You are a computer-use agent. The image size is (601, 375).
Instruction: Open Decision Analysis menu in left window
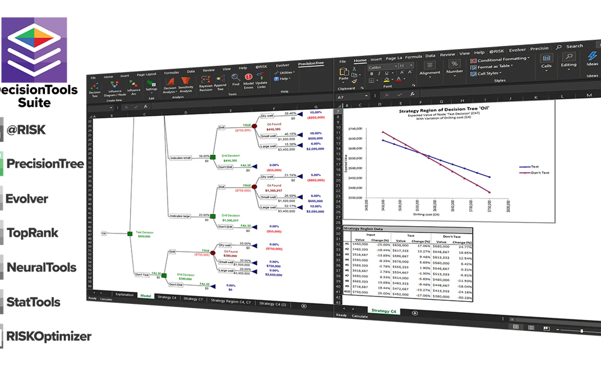tap(170, 85)
